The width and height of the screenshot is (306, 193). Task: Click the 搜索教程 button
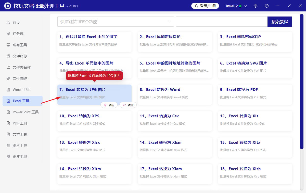[x=280, y=22]
